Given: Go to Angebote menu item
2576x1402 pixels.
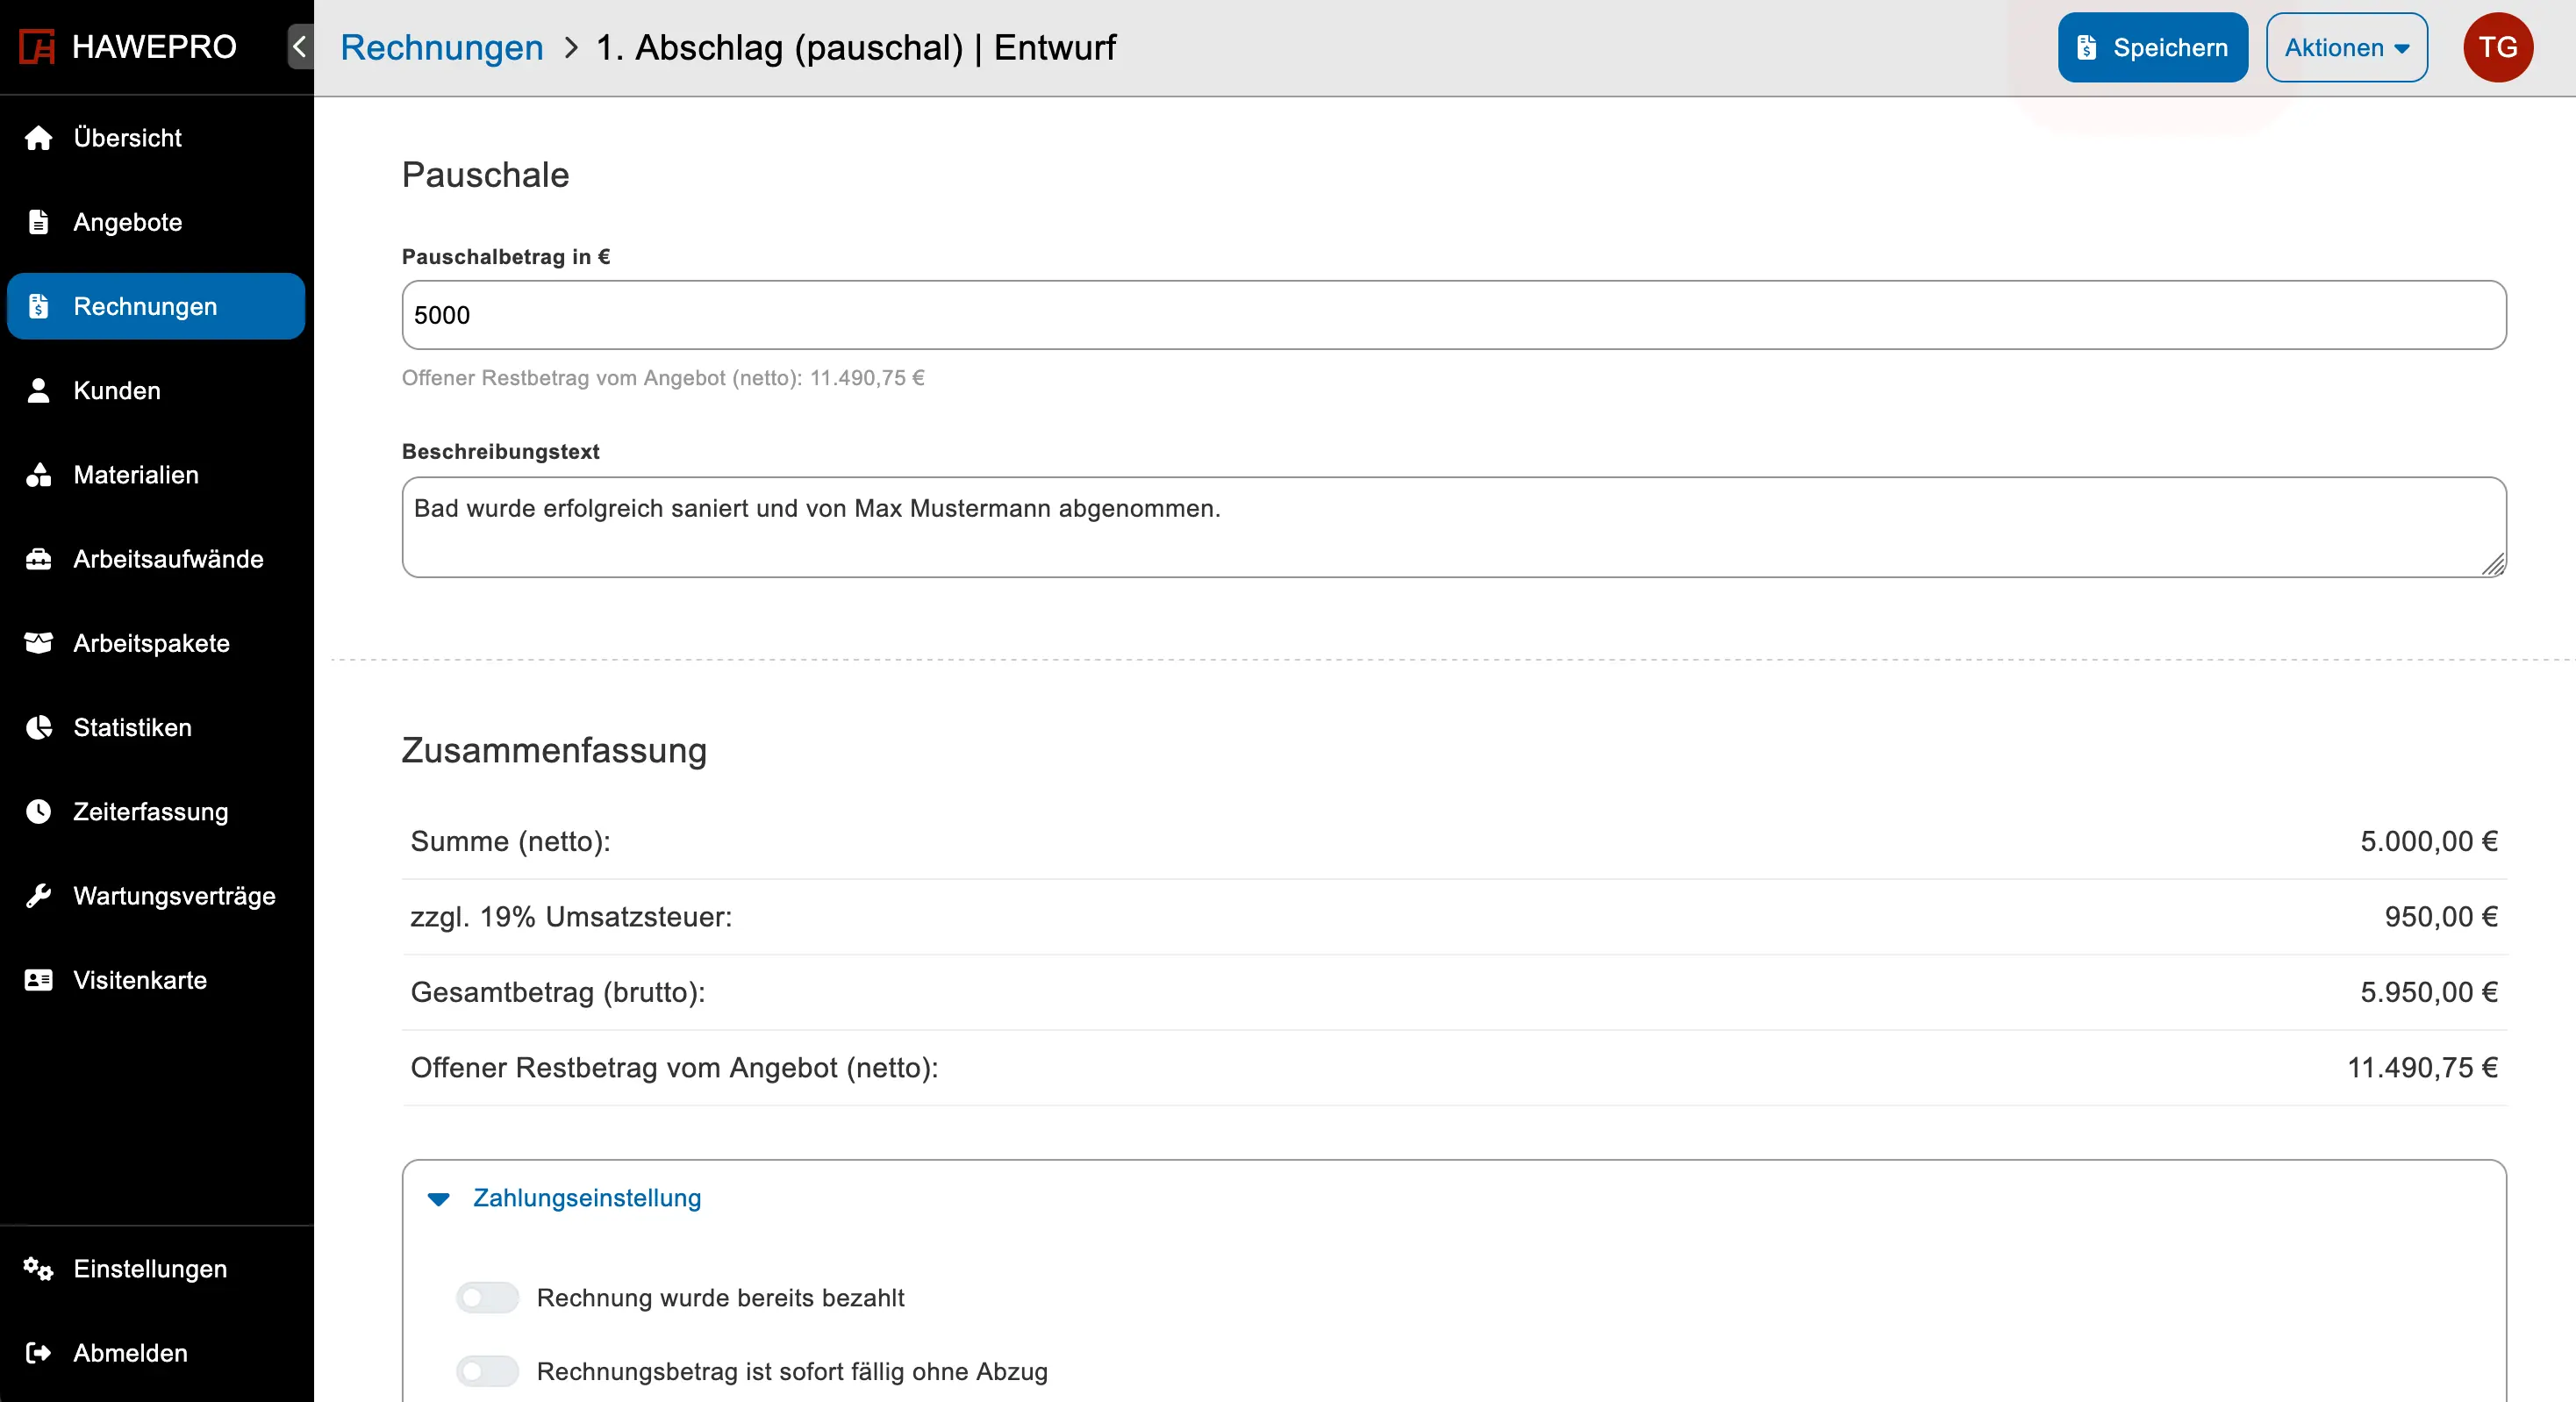Looking at the screenshot, I should pyautogui.click(x=156, y=222).
